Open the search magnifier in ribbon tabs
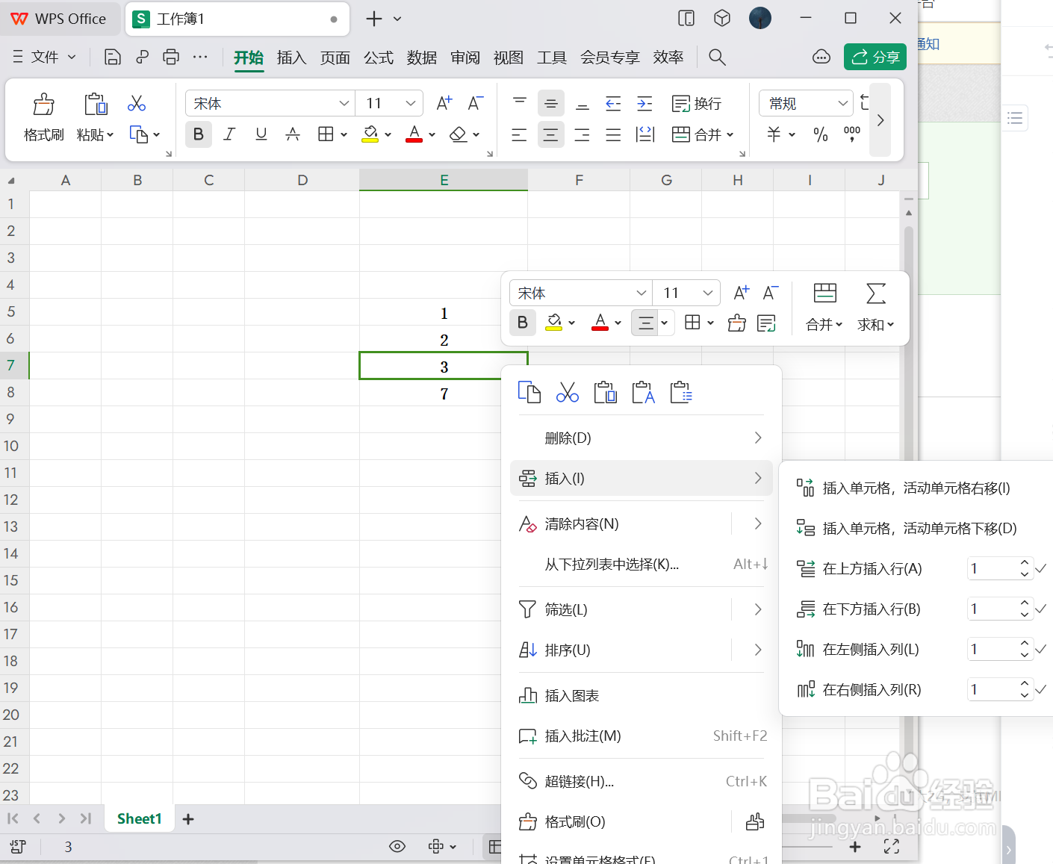Viewport: 1053px width, 864px height. coord(717,57)
